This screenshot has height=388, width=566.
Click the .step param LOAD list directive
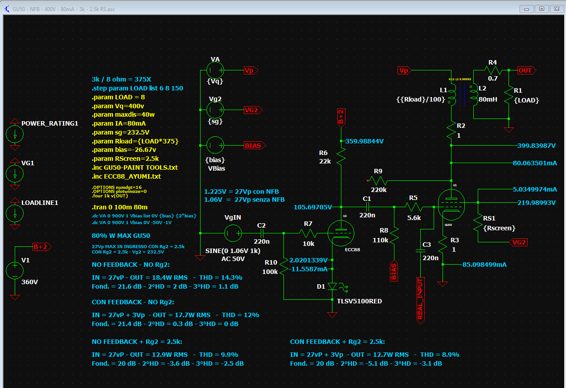point(137,88)
